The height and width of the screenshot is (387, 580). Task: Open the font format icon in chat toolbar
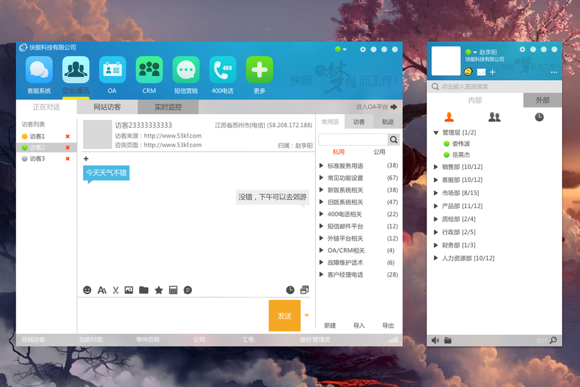tap(102, 290)
